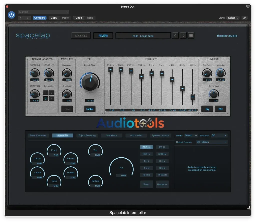Click the halls - Large Nice preset name

(143, 35)
